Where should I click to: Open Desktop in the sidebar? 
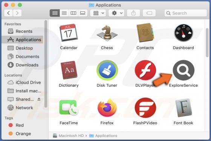pos(22,48)
